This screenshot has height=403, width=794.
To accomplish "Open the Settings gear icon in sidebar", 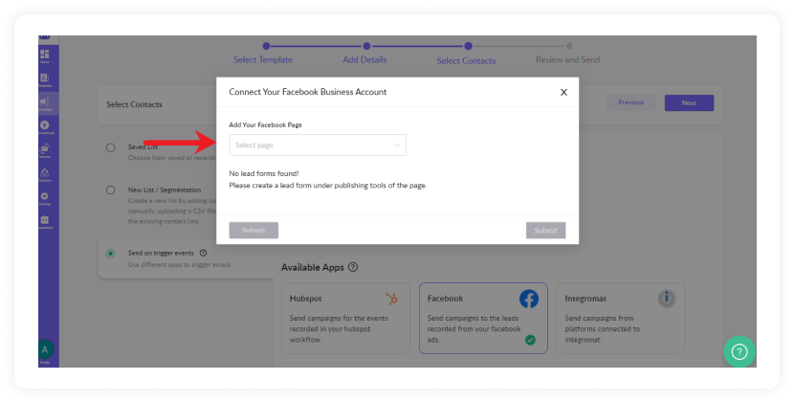I will [45, 198].
